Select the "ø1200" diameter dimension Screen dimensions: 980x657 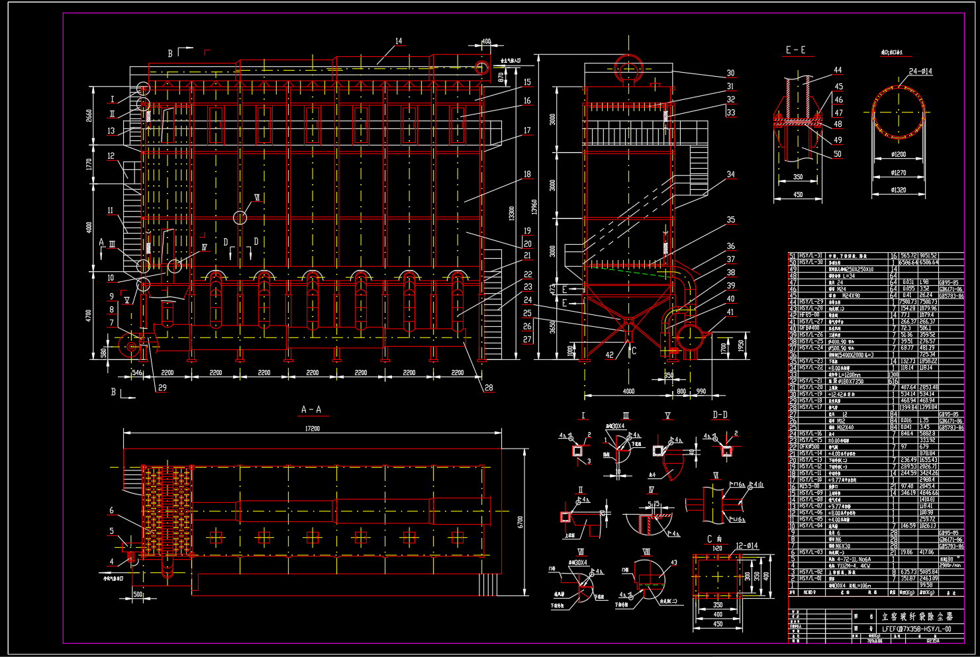pyautogui.click(x=898, y=154)
